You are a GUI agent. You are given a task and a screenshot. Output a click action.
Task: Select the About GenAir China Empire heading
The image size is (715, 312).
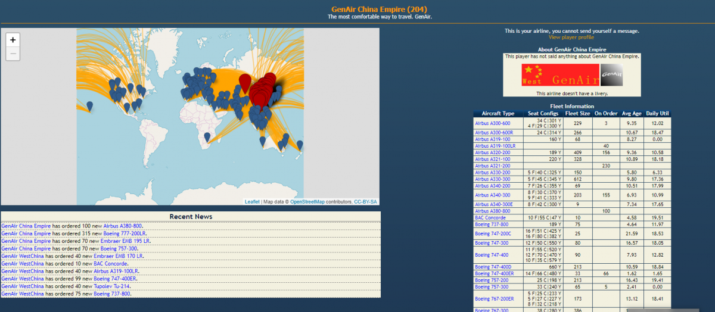click(571, 49)
